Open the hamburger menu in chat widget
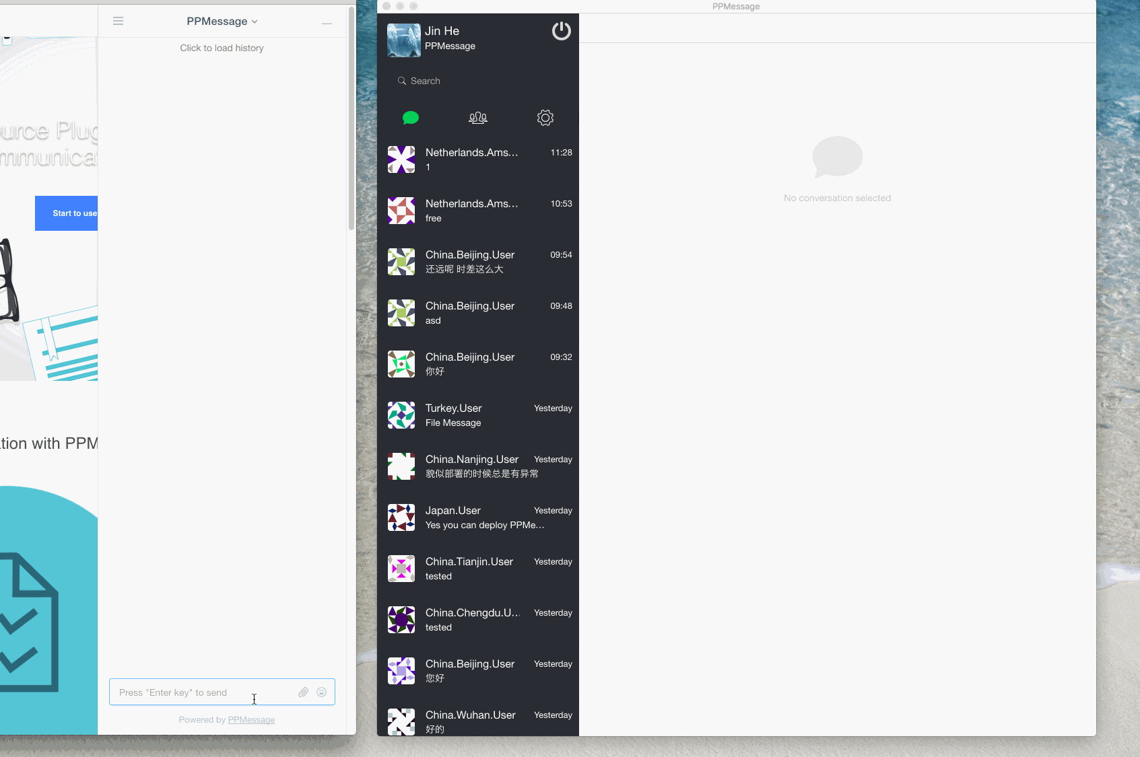1140x757 pixels. pyautogui.click(x=118, y=21)
